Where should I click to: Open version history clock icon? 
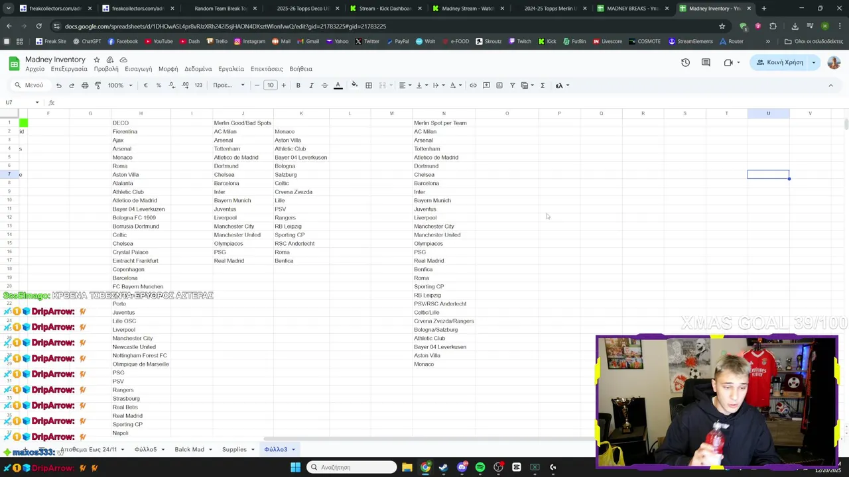point(685,62)
